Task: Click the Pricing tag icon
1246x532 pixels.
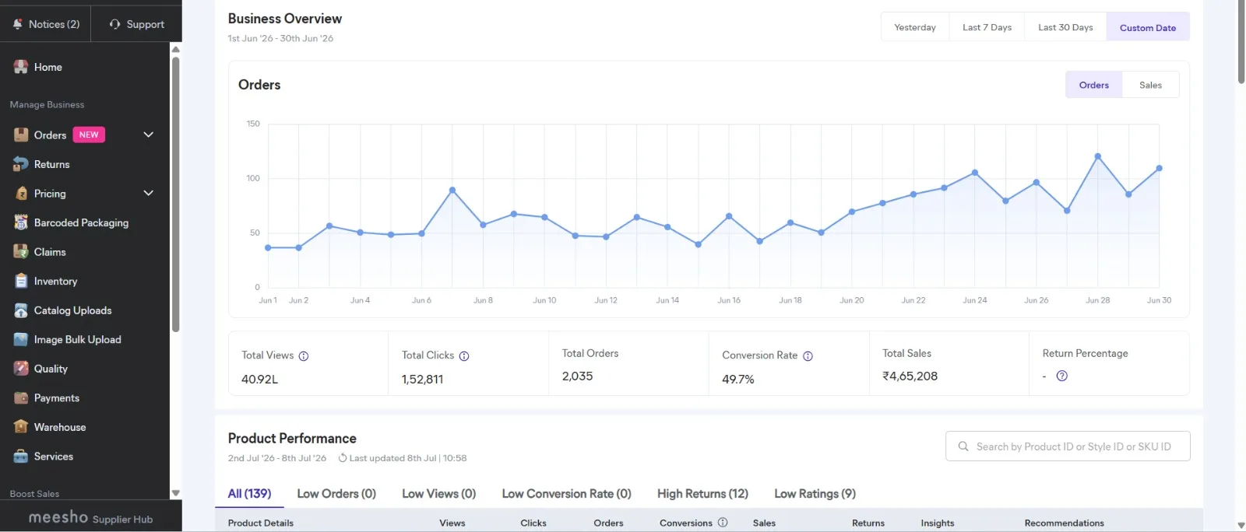Action: [21, 194]
